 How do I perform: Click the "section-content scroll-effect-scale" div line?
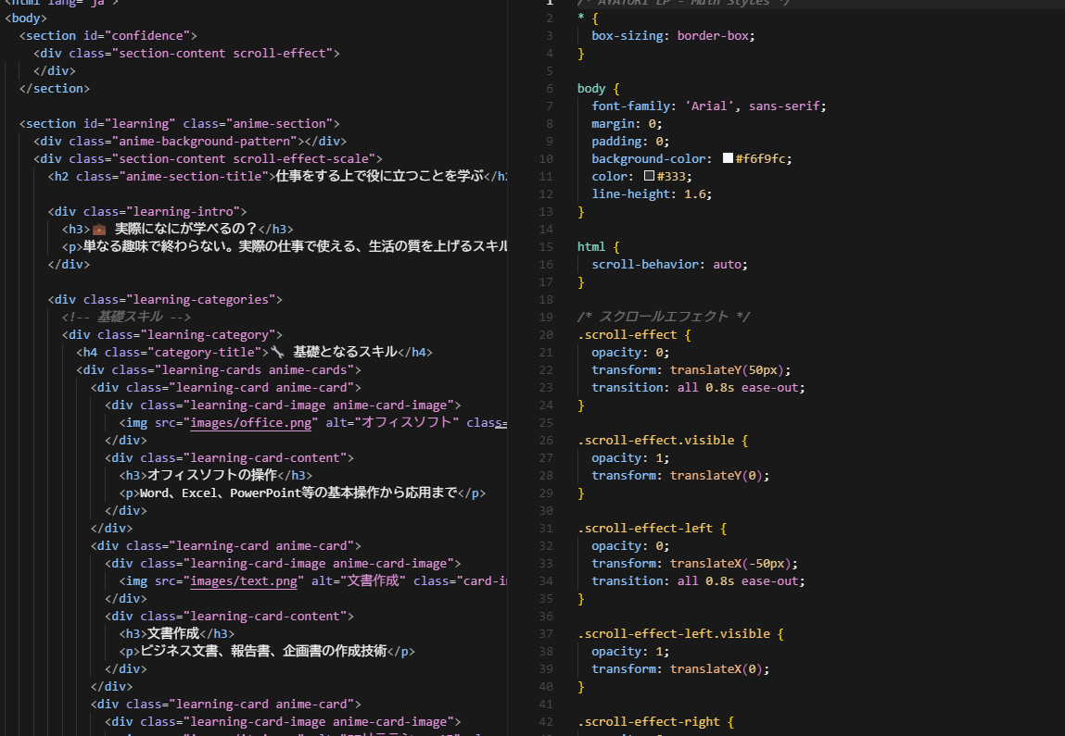click(208, 159)
